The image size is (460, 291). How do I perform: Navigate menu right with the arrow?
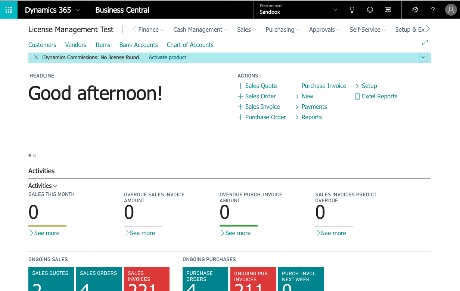tap(428, 29)
